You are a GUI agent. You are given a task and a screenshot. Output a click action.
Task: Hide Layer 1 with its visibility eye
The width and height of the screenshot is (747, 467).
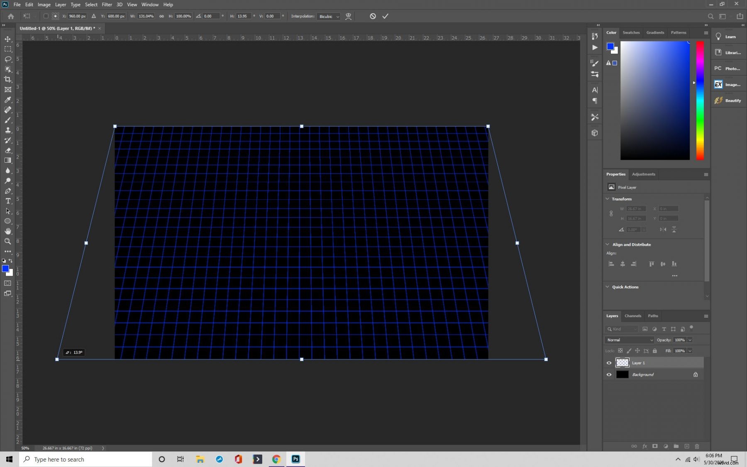click(608, 363)
